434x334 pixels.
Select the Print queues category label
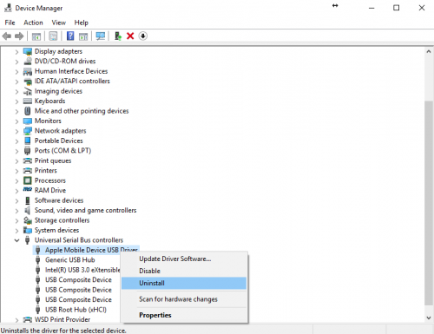[x=53, y=160]
